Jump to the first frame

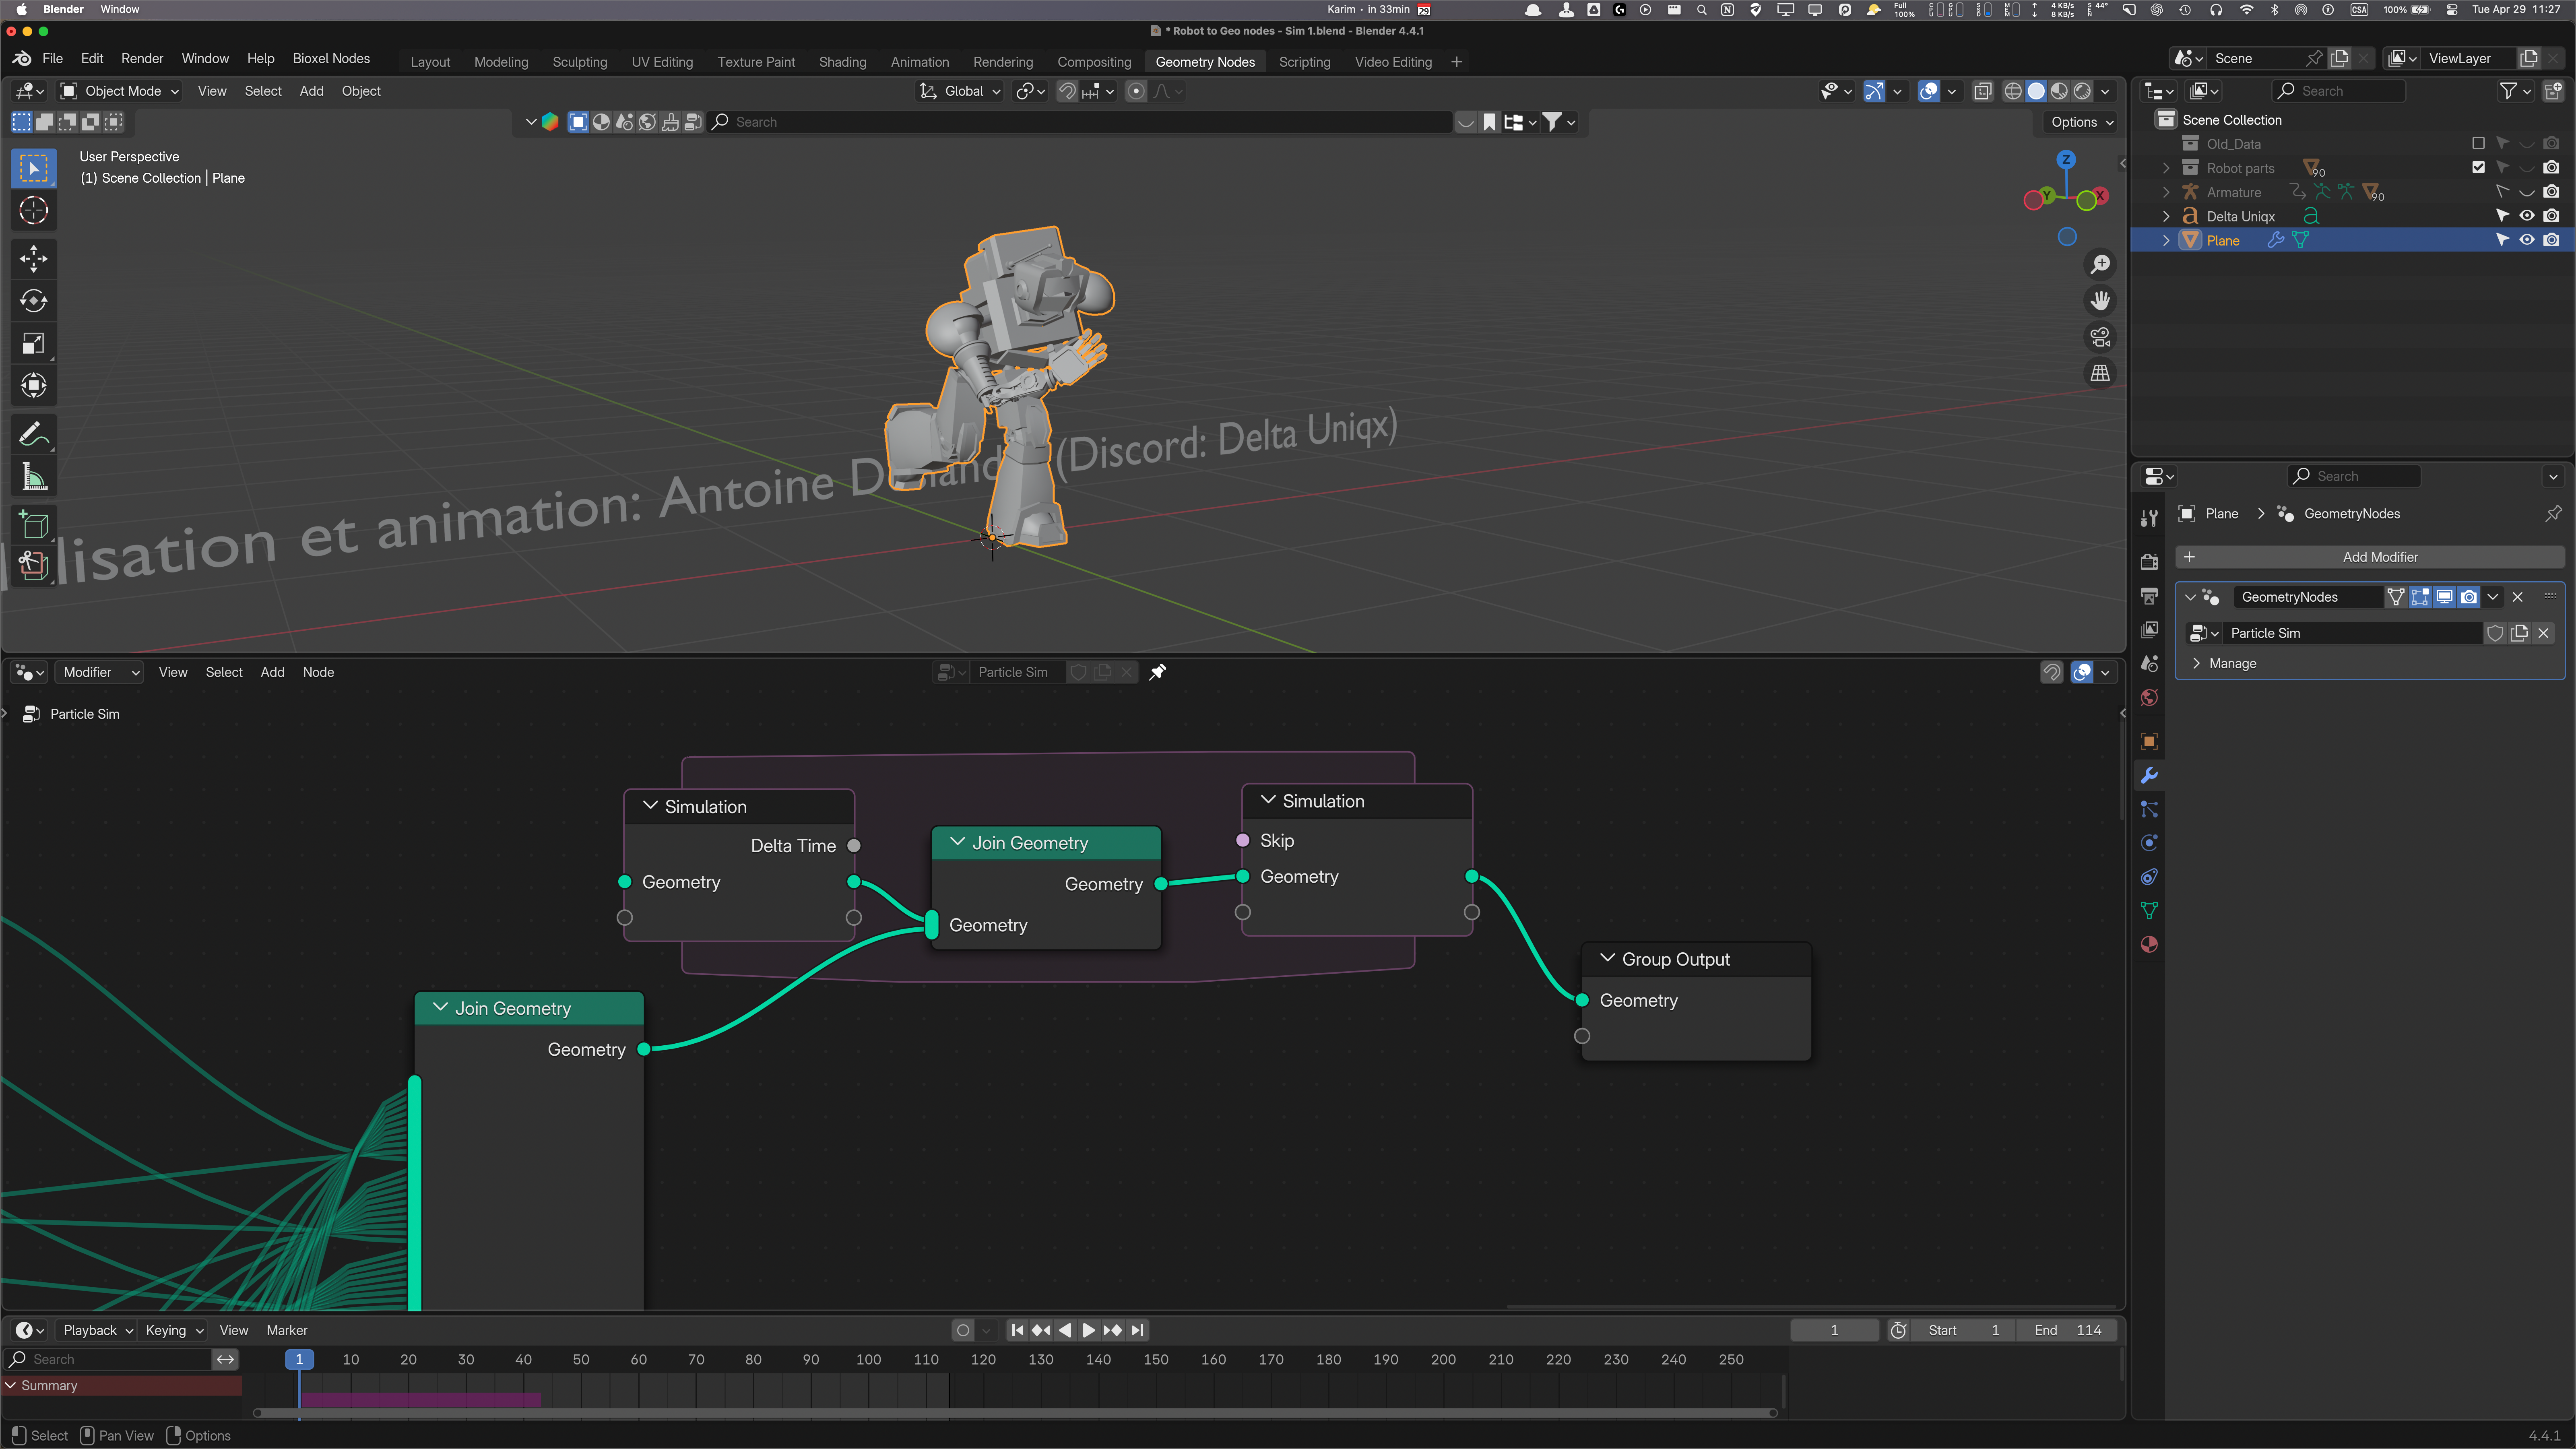(1017, 1330)
